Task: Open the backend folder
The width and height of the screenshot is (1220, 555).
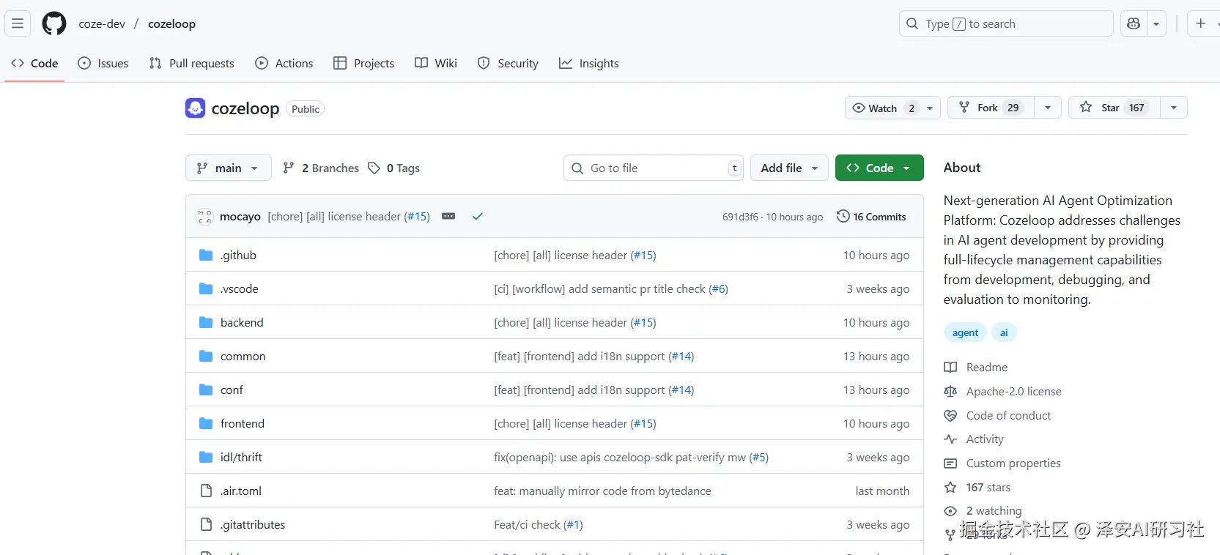Action: (x=242, y=322)
